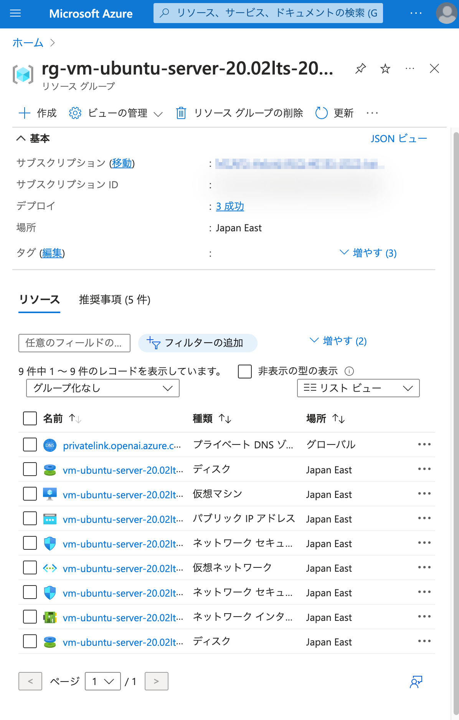The height and width of the screenshot is (720, 459).
Task: Open グループ化なし dropdown
Action: pos(103,388)
